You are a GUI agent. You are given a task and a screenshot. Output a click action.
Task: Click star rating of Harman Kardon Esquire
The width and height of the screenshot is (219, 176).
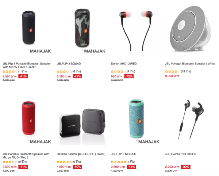click(x=64, y=162)
